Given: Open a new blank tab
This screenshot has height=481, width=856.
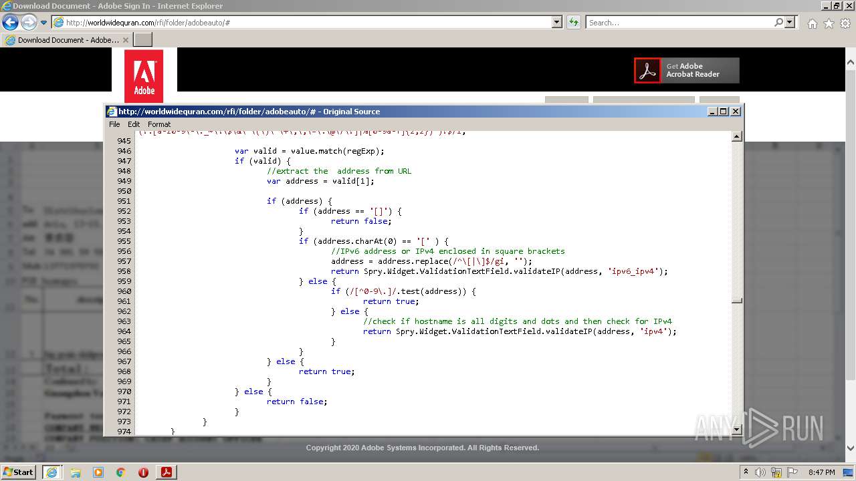Looking at the screenshot, I should pyautogui.click(x=143, y=40).
